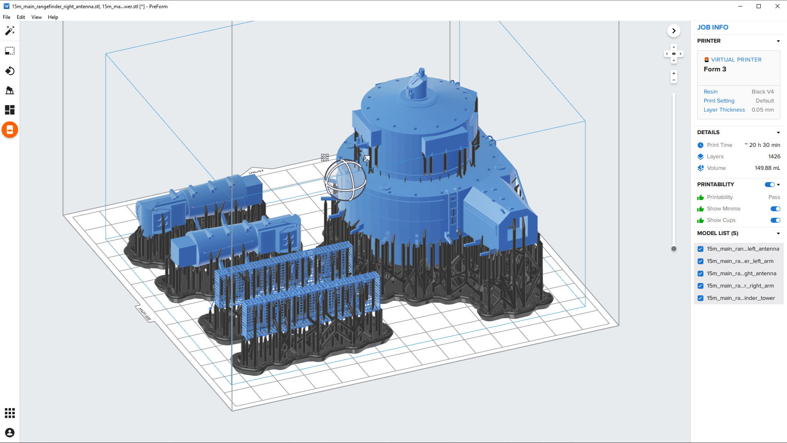Open the dashboard grid icon
The width and height of the screenshot is (787, 443).
point(10,413)
